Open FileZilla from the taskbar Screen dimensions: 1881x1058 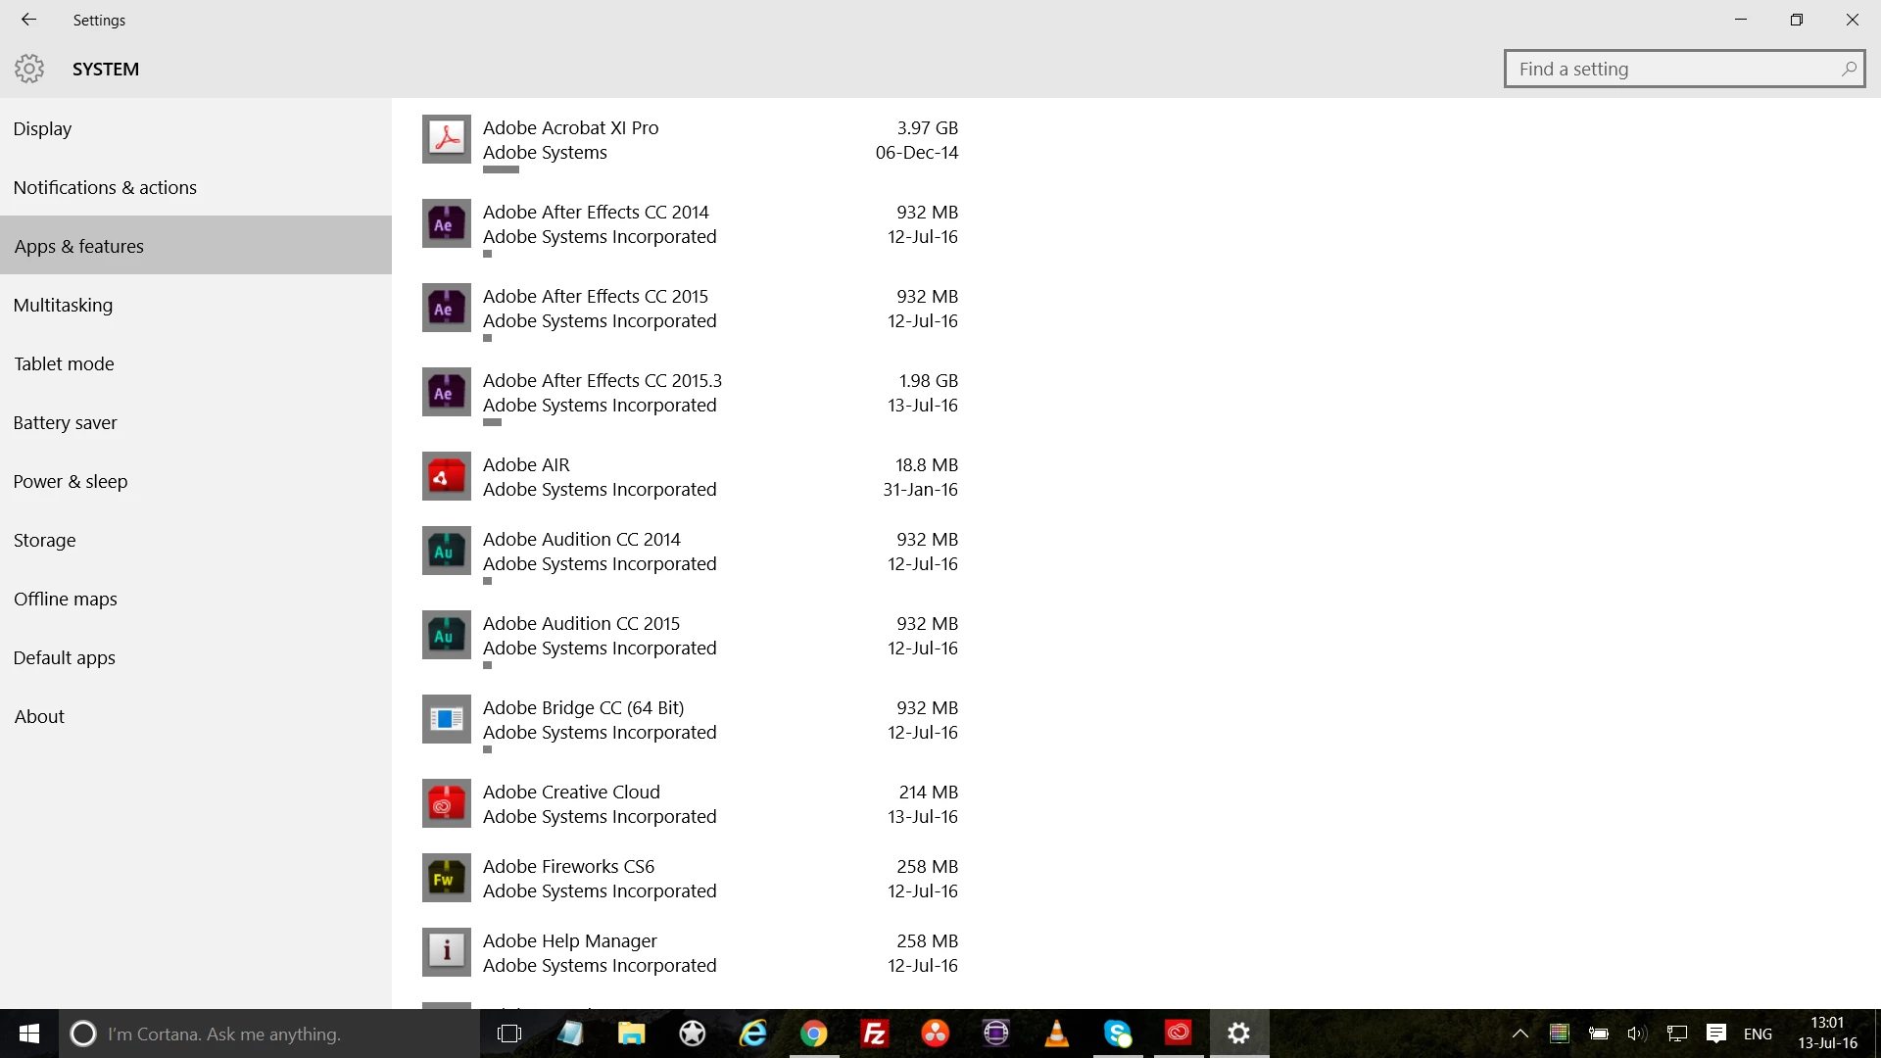click(874, 1034)
